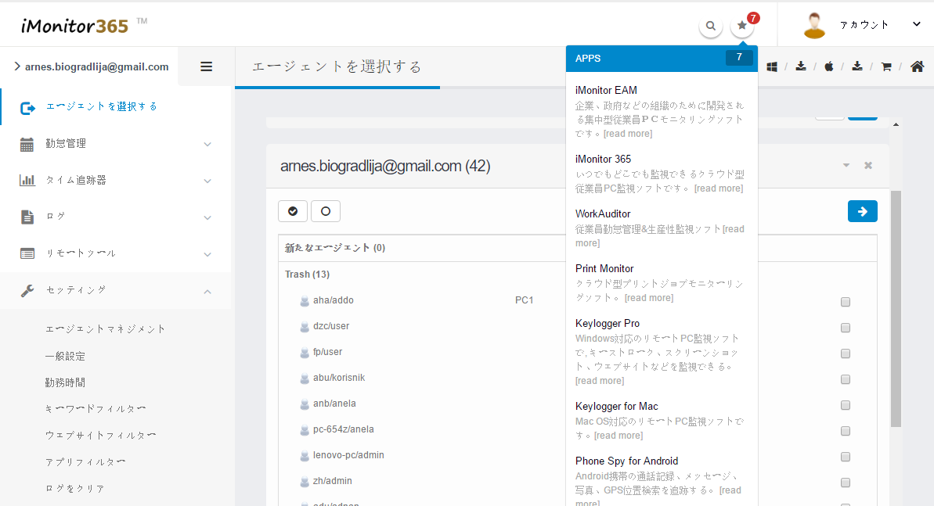Click the blue right-arrow button
This screenshot has width=934, height=506.
pos(863,211)
